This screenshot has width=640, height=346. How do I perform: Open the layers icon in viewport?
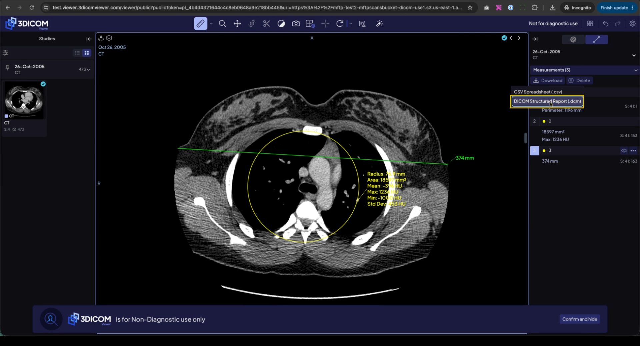[x=109, y=38]
